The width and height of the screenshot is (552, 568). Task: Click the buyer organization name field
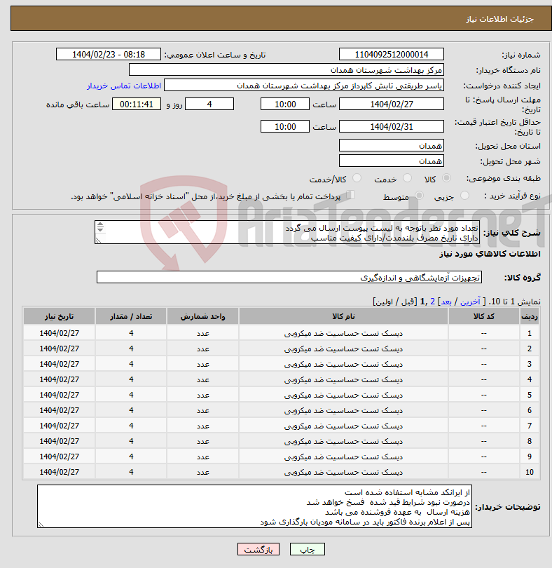click(287, 70)
